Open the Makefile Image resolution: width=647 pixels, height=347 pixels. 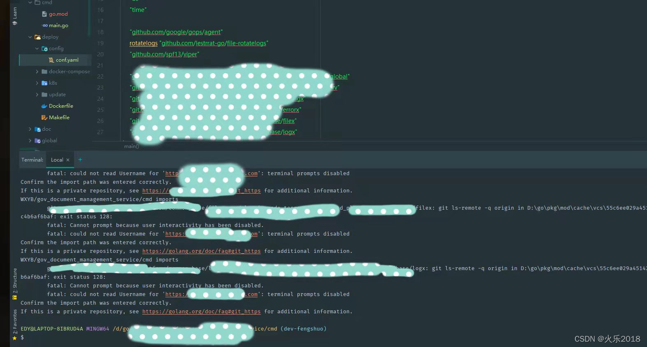tap(59, 118)
